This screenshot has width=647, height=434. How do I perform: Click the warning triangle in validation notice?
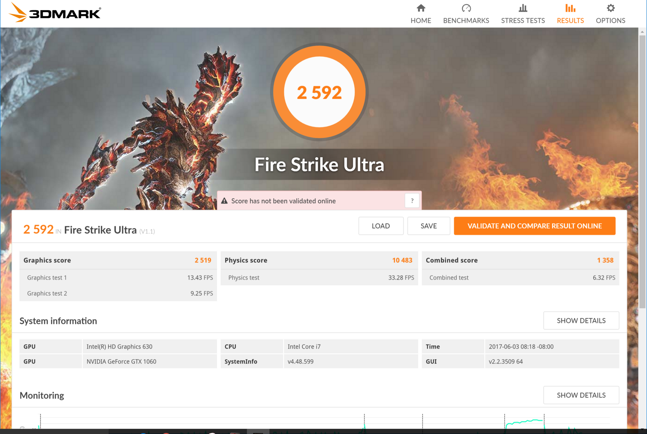pyautogui.click(x=224, y=201)
